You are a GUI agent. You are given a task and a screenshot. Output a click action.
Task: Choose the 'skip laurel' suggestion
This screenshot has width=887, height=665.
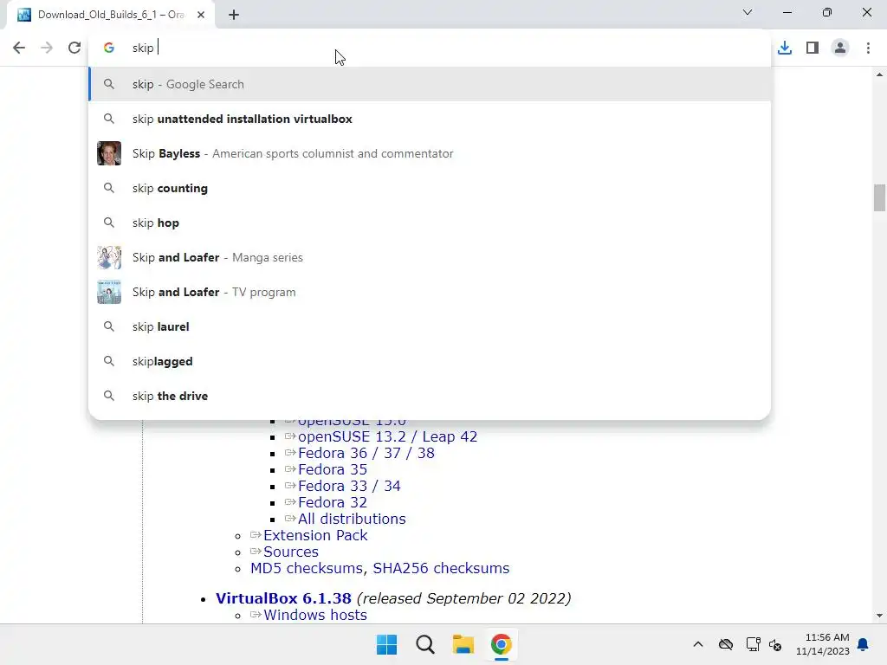pyautogui.click(x=430, y=326)
